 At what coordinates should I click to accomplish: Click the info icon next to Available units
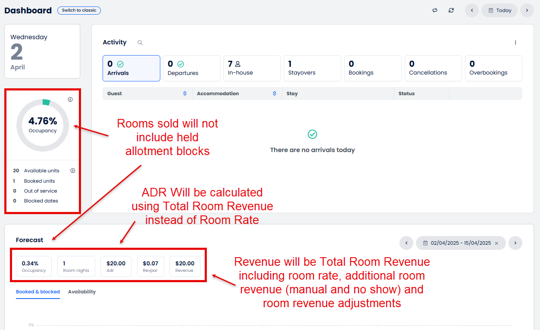[x=73, y=170]
